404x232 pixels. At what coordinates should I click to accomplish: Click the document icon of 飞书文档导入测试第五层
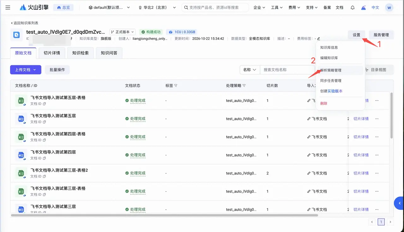(x=21, y=119)
